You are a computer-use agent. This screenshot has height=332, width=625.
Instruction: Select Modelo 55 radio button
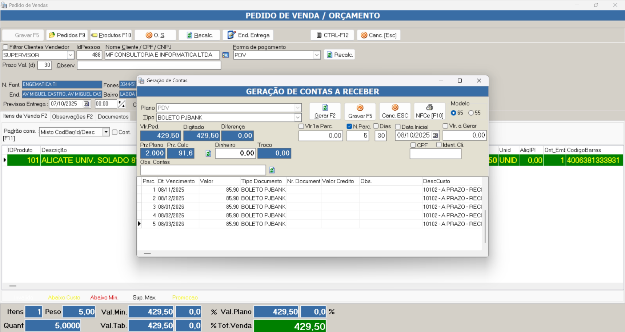(471, 113)
